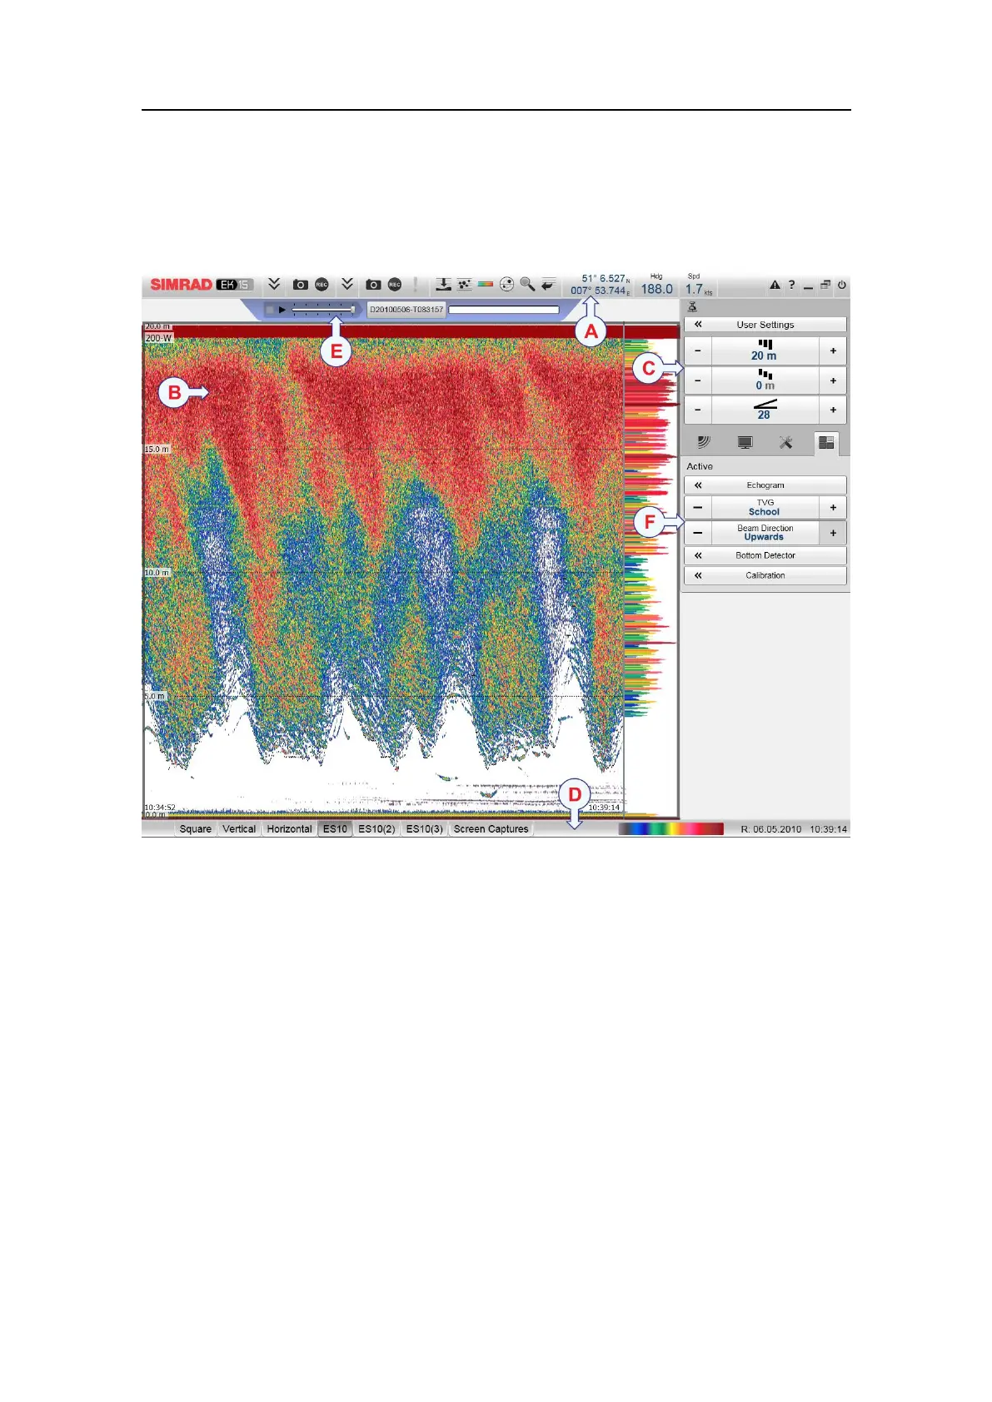This screenshot has width=992, height=1402.
Task: Select the magnifying glass zoom icon
Action: pyautogui.click(x=527, y=285)
